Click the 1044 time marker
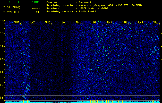The height and width of the screenshot is (103, 162). 63,22
